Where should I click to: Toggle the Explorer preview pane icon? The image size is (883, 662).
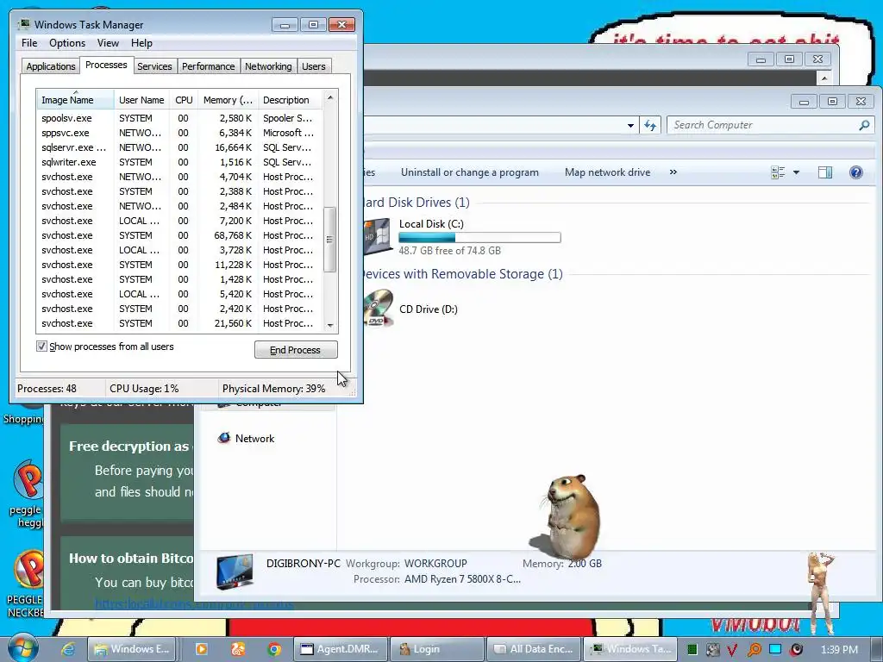pos(825,172)
